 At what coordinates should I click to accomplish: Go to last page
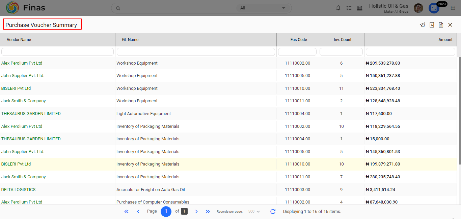coord(208,212)
